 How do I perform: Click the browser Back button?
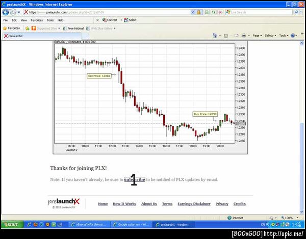(x=6, y=12)
